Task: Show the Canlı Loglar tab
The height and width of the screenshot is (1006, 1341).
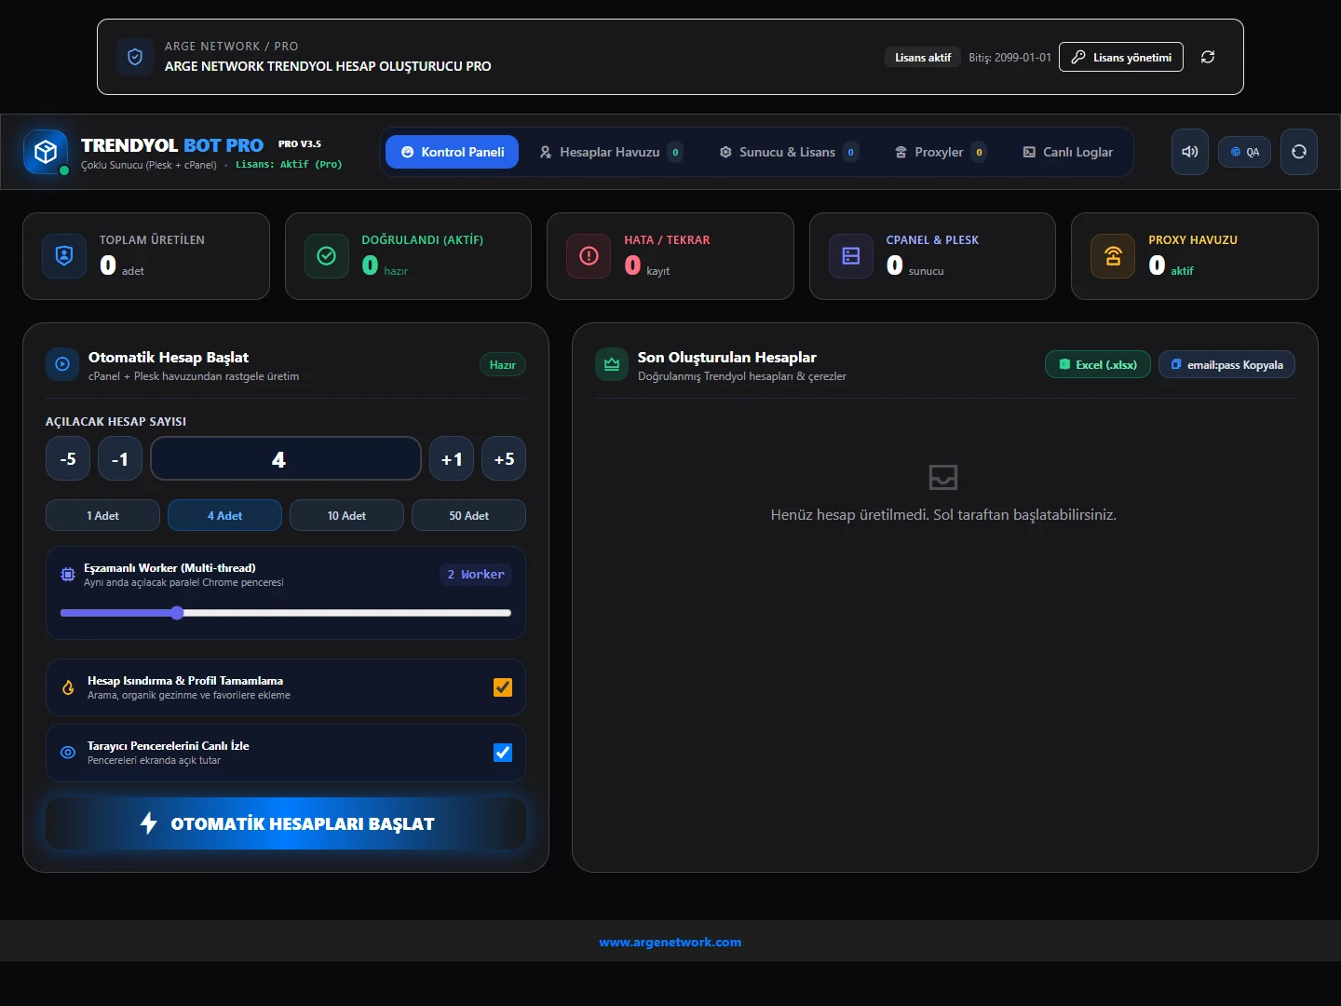Action: [x=1067, y=152]
